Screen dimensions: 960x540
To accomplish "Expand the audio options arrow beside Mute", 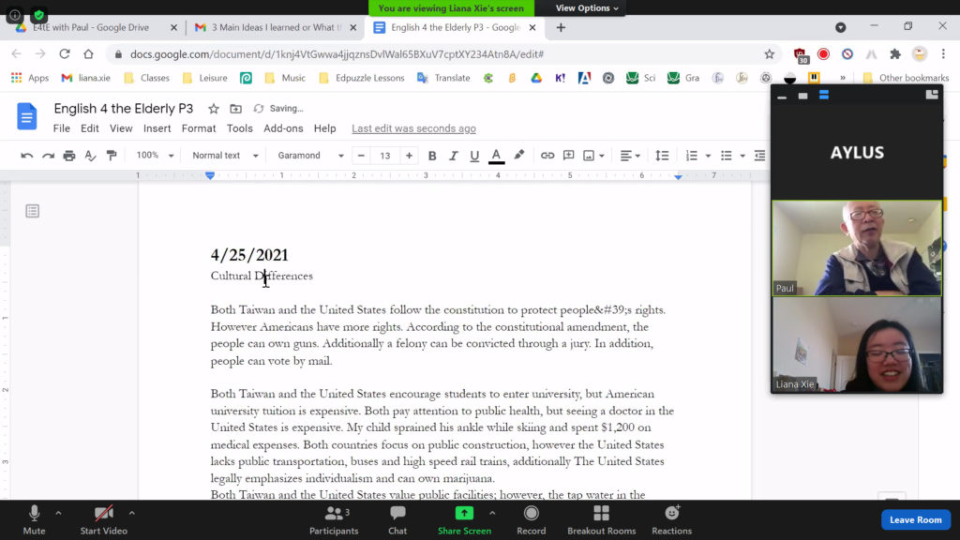I will (58, 513).
